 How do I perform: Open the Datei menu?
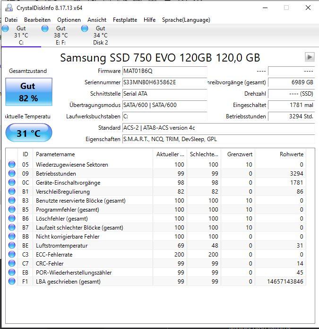(11, 20)
